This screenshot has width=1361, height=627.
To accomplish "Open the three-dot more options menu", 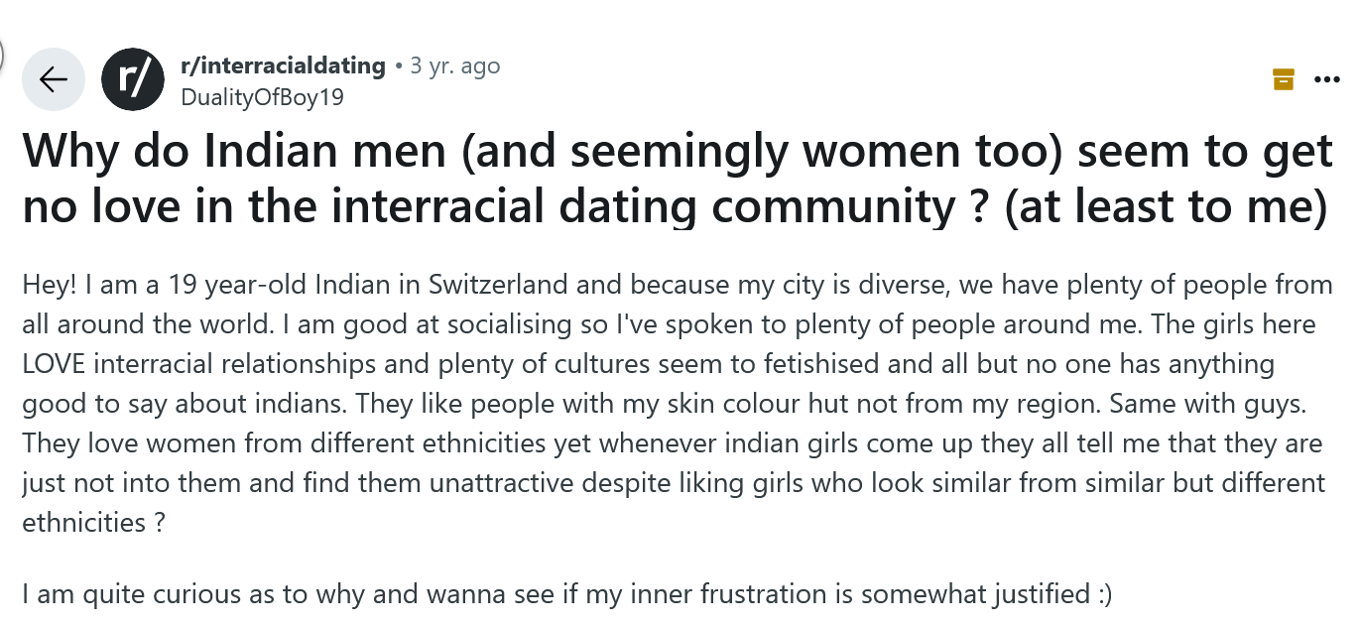I will tap(1326, 79).
